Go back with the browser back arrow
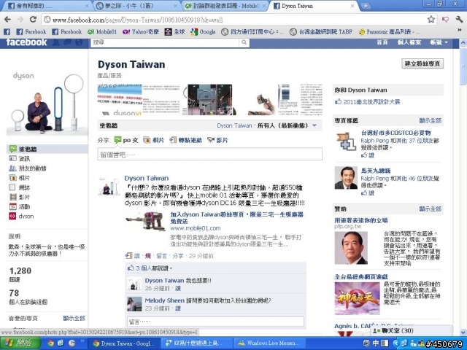 [7, 20]
